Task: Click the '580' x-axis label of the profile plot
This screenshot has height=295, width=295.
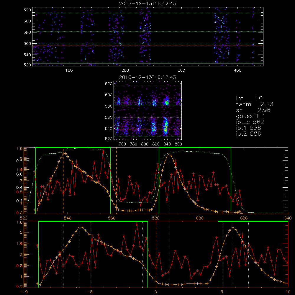Action: point(156,218)
